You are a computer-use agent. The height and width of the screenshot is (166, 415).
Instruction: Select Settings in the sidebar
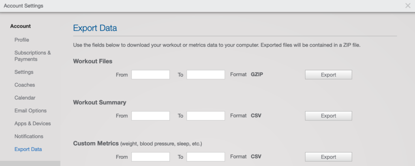(24, 72)
